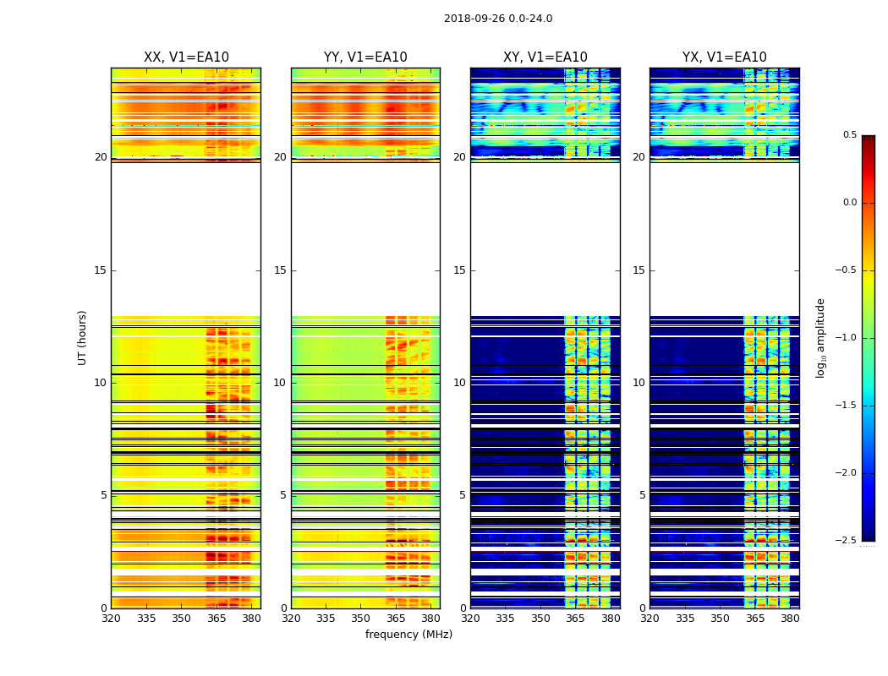
Task: Click the -2.5 colorbar tick label
Action: click(x=846, y=540)
